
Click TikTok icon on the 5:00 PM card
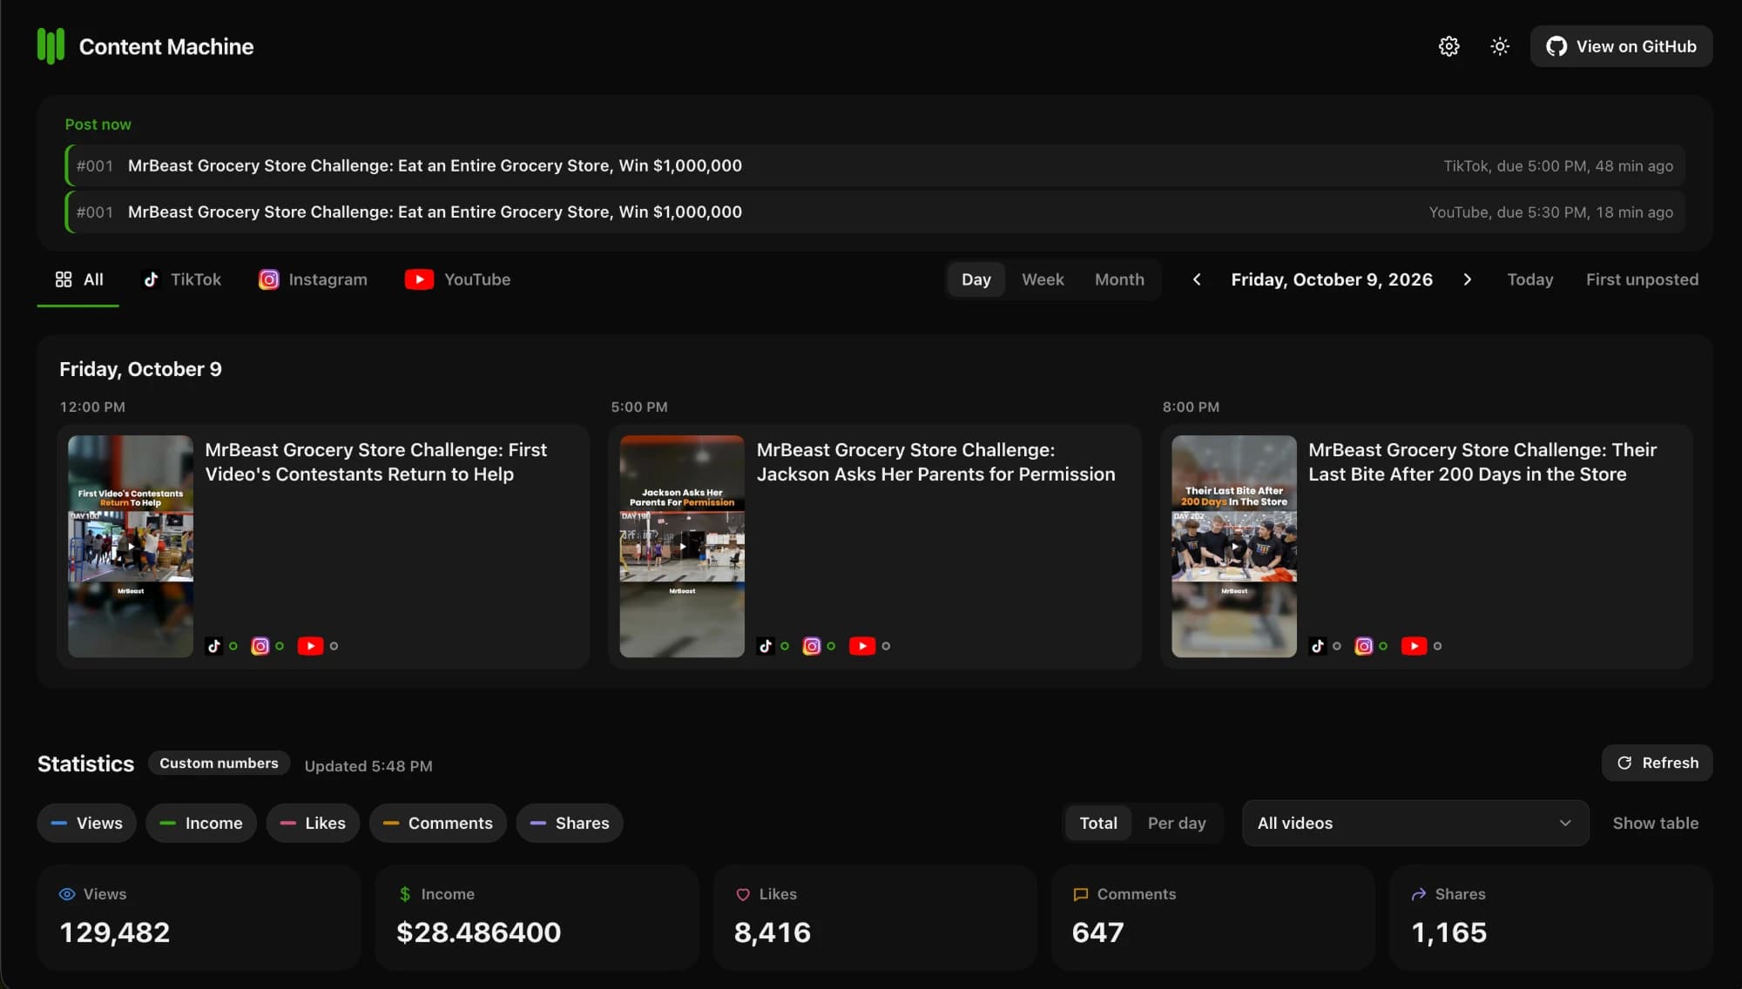[x=766, y=646]
